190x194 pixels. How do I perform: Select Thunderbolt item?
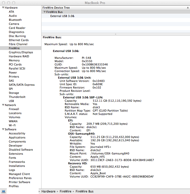[x=17, y=97]
